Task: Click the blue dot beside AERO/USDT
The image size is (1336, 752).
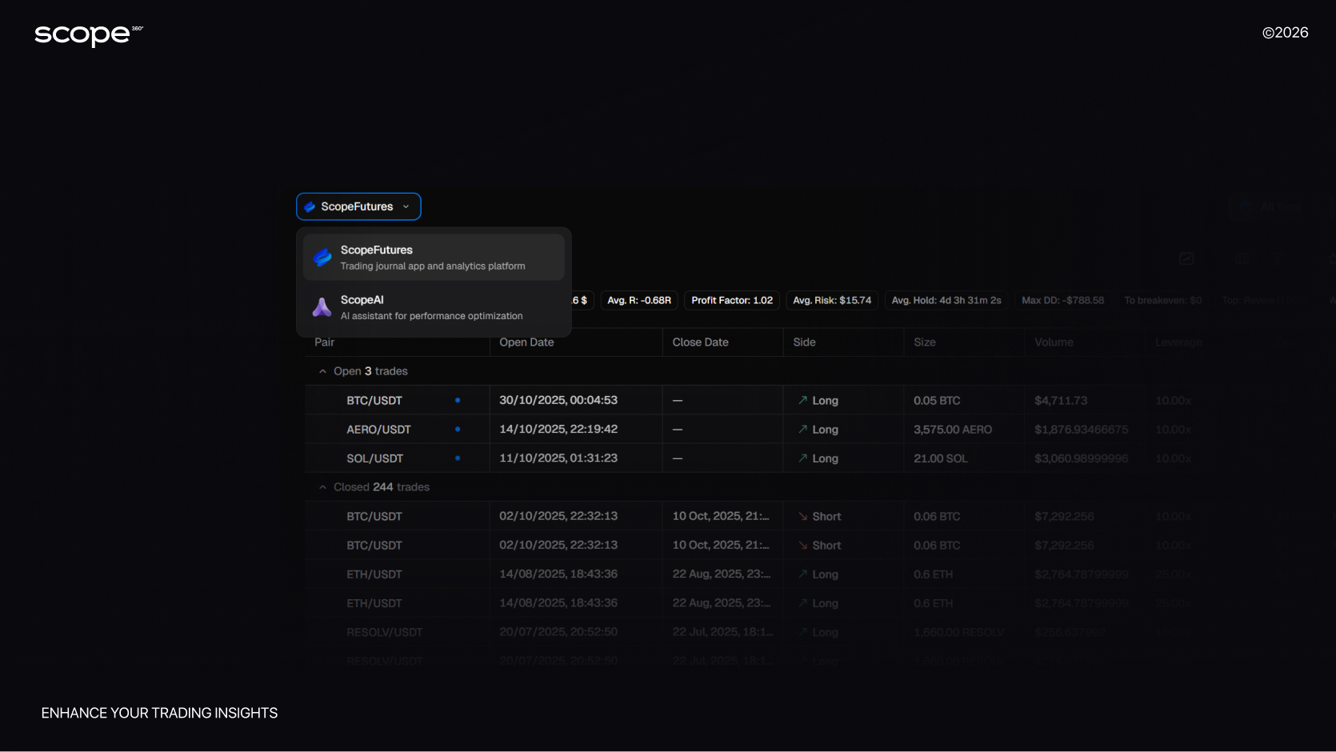Action: (458, 430)
